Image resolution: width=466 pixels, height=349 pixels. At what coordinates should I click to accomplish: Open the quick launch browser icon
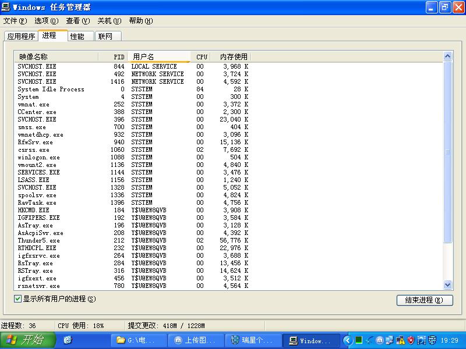(x=68, y=340)
